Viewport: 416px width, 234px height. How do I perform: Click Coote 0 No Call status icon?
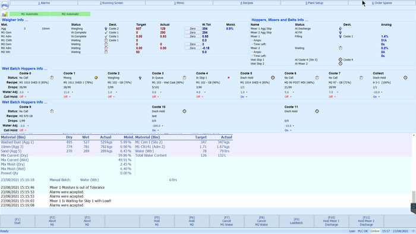click(52, 78)
